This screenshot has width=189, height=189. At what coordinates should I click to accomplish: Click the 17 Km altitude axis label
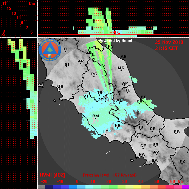[x=5, y=4]
